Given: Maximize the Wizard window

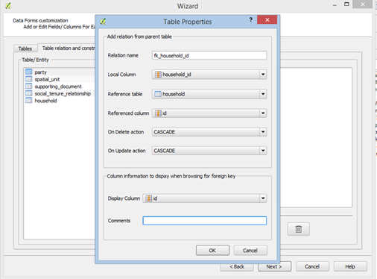Looking at the screenshot, I should 346,4.
